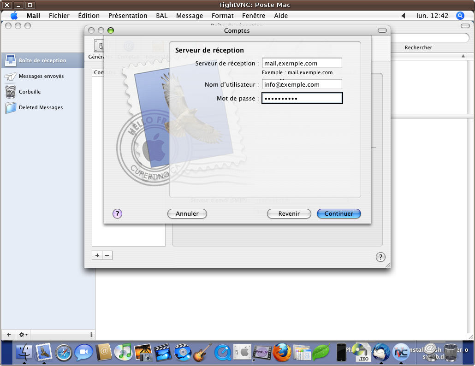The image size is (475, 366).
Task: Open iChat from the Dock
Action: pos(83,353)
